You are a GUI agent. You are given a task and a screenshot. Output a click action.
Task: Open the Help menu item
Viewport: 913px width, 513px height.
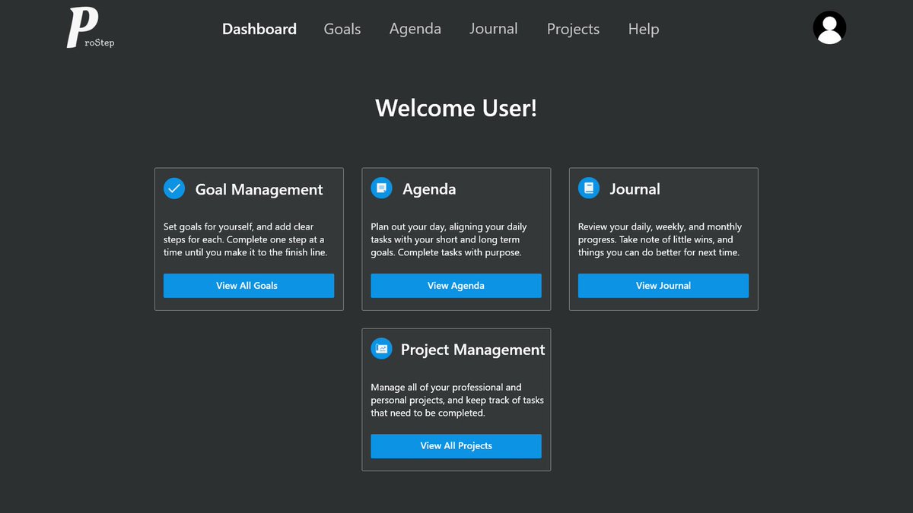tap(643, 29)
